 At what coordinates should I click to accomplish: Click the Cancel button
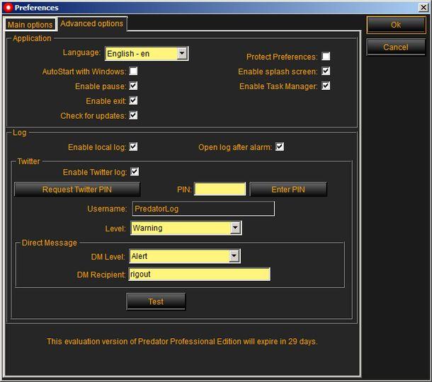point(396,47)
